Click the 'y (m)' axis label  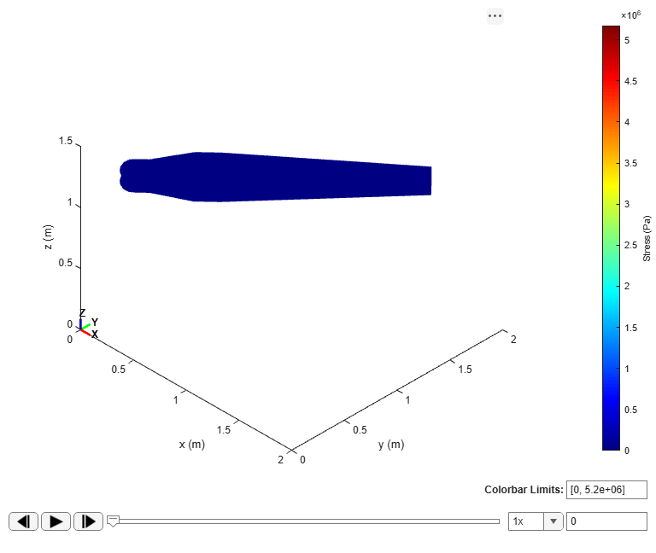click(x=391, y=445)
